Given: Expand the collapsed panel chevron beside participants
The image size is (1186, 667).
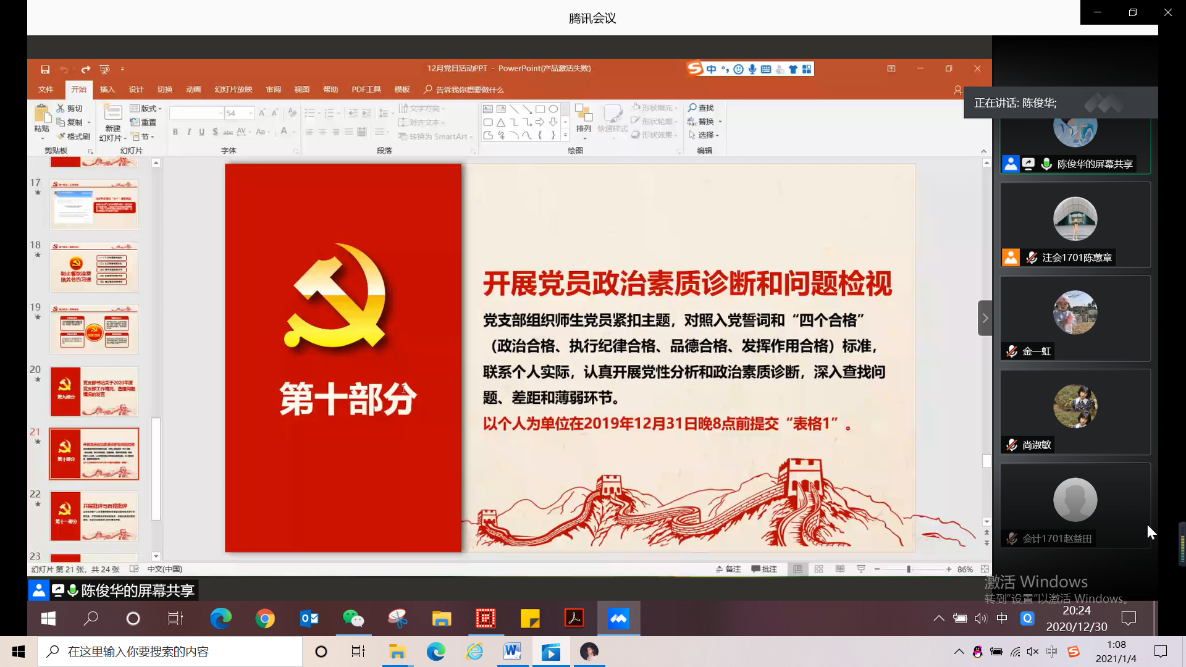Looking at the screenshot, I should [x=985, y=318].
